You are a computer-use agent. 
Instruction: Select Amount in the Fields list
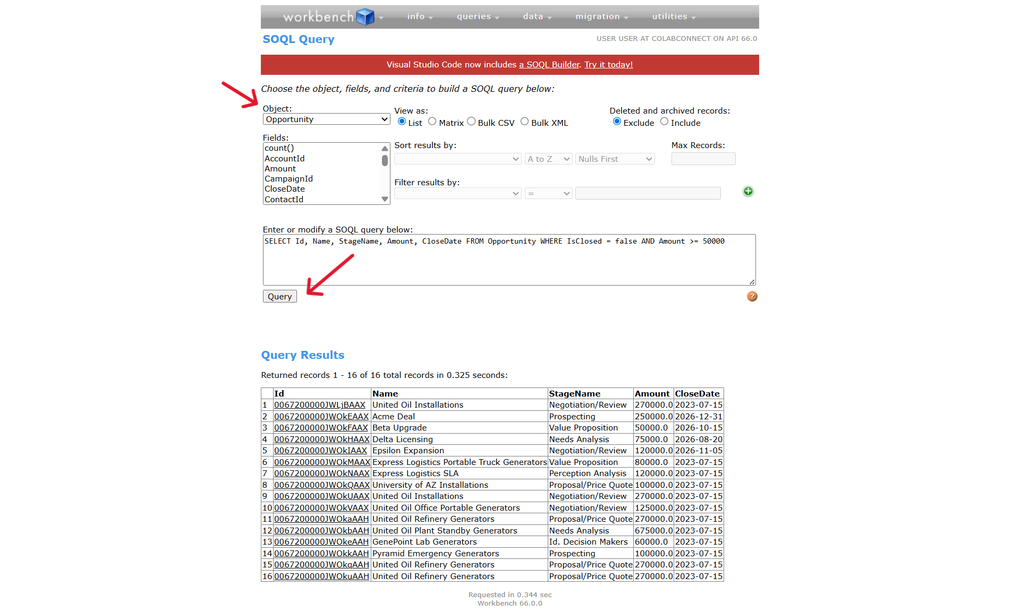click(x=322, y=169)
